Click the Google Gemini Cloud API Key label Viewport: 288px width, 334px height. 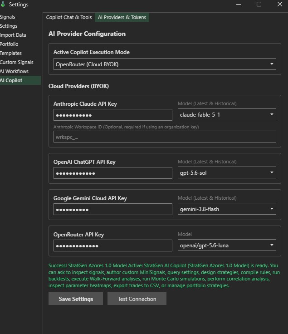(x=90, y=198)
